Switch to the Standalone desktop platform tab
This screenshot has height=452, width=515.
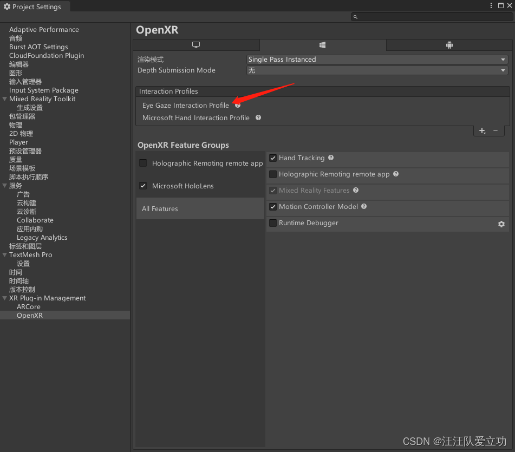[196, 45]
